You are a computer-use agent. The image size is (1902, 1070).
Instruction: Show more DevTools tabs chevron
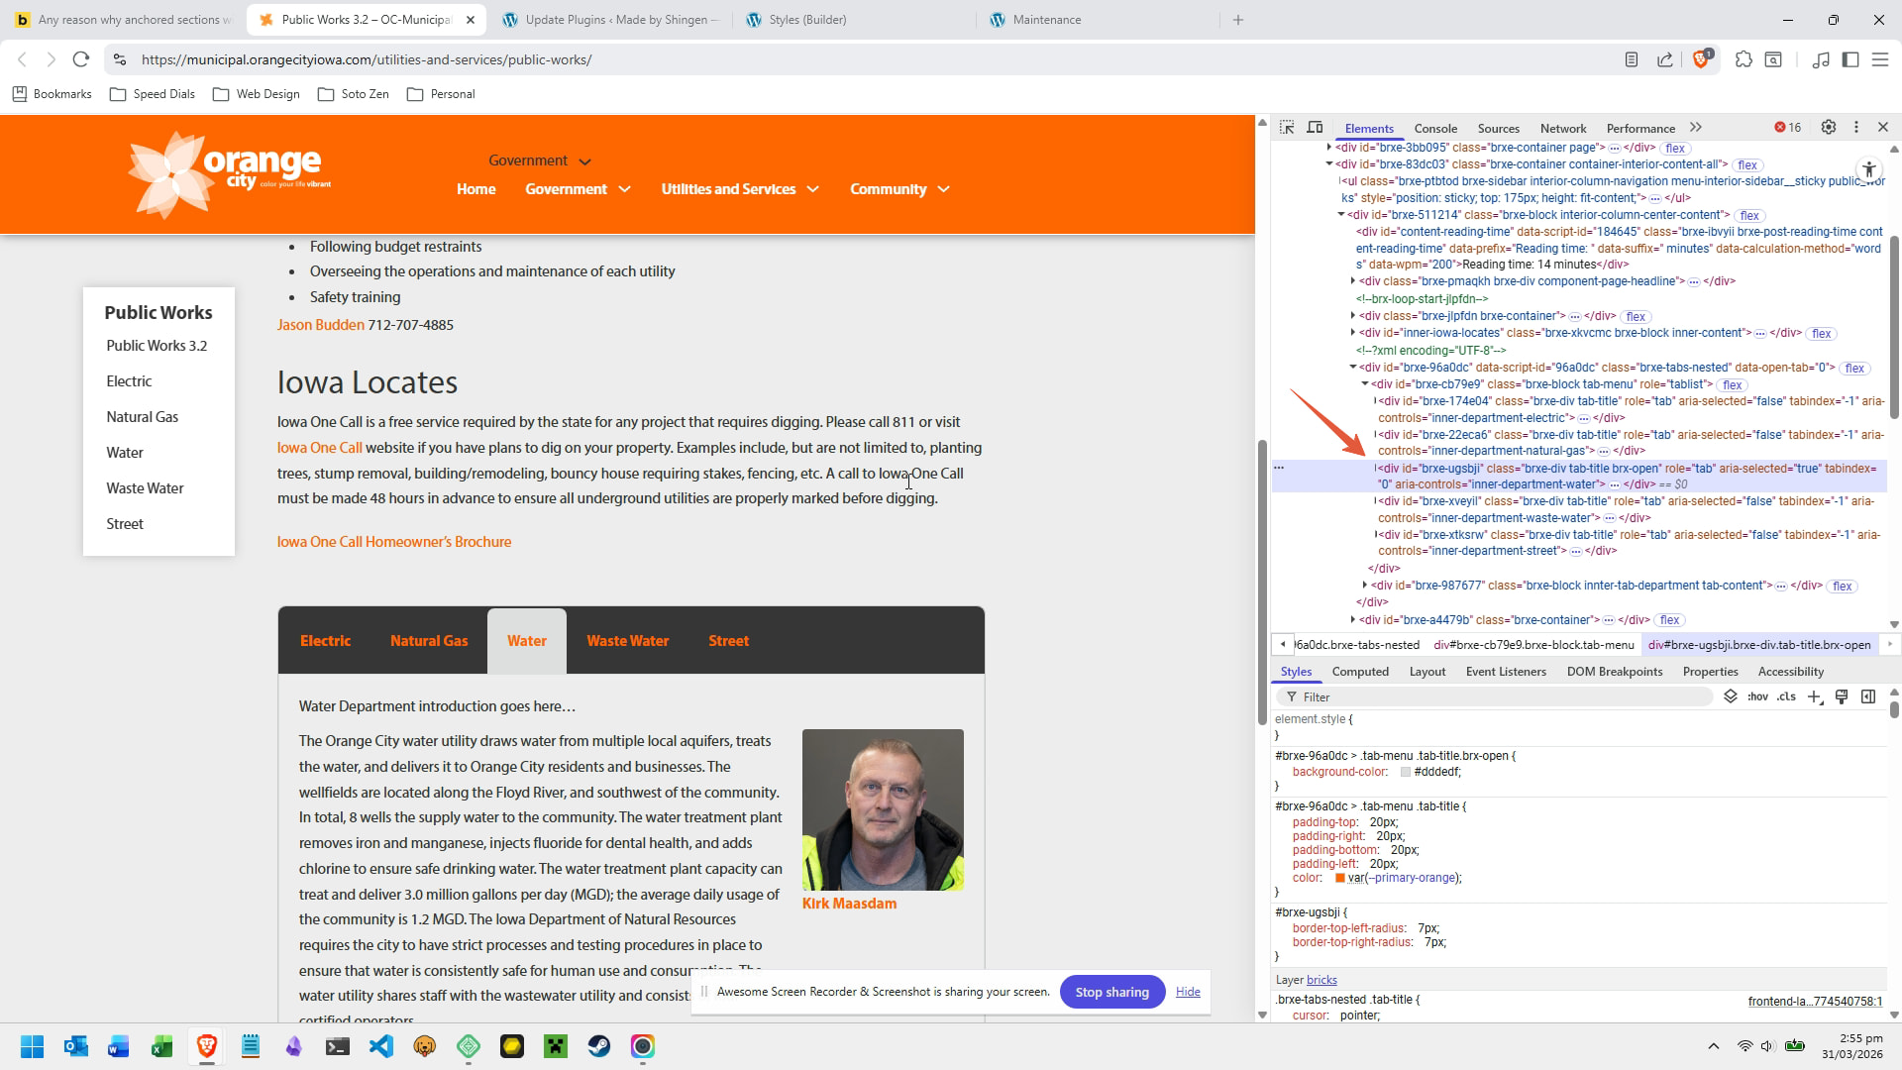[1696, 128]
